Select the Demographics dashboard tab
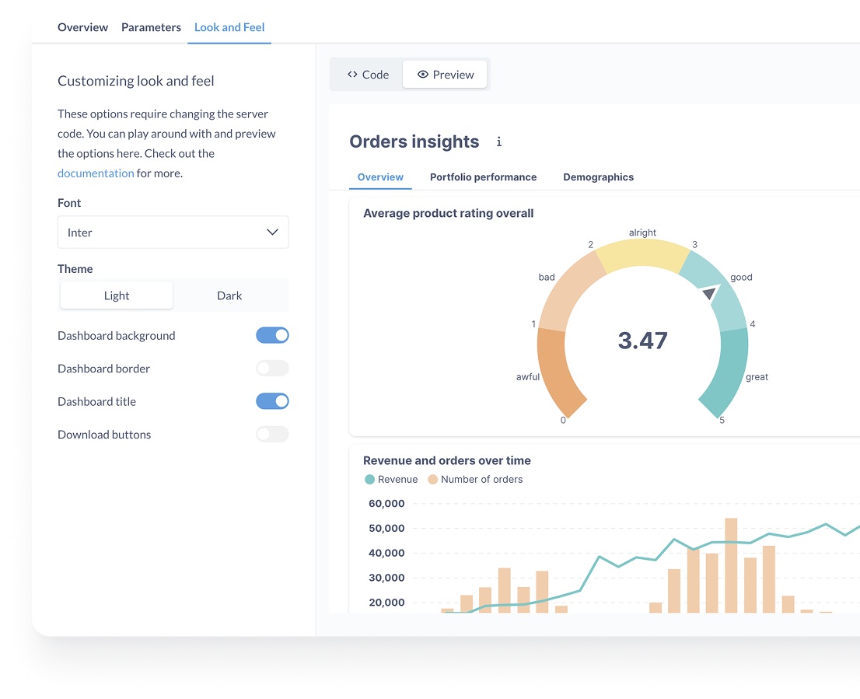 click(x=598, y=177)
